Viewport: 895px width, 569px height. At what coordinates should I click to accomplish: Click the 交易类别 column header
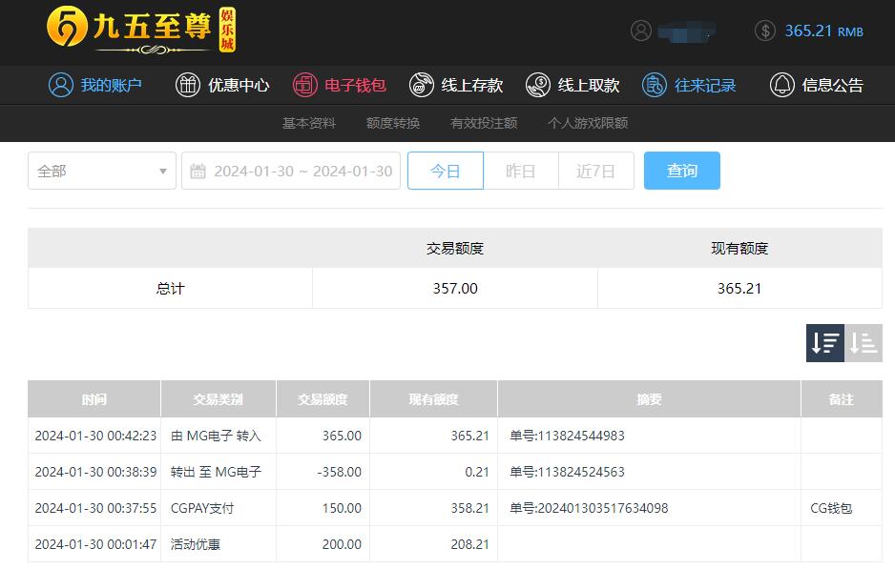coord(219,399)
